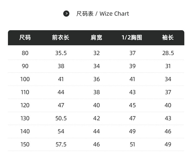Viewport: 192px width, 152px height.
Task: Select size 90 row label
Action: coord(25,66)
